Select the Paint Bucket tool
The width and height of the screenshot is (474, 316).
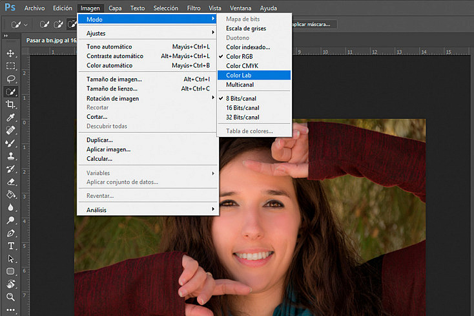pyautogui.click(x=10, y=195)
